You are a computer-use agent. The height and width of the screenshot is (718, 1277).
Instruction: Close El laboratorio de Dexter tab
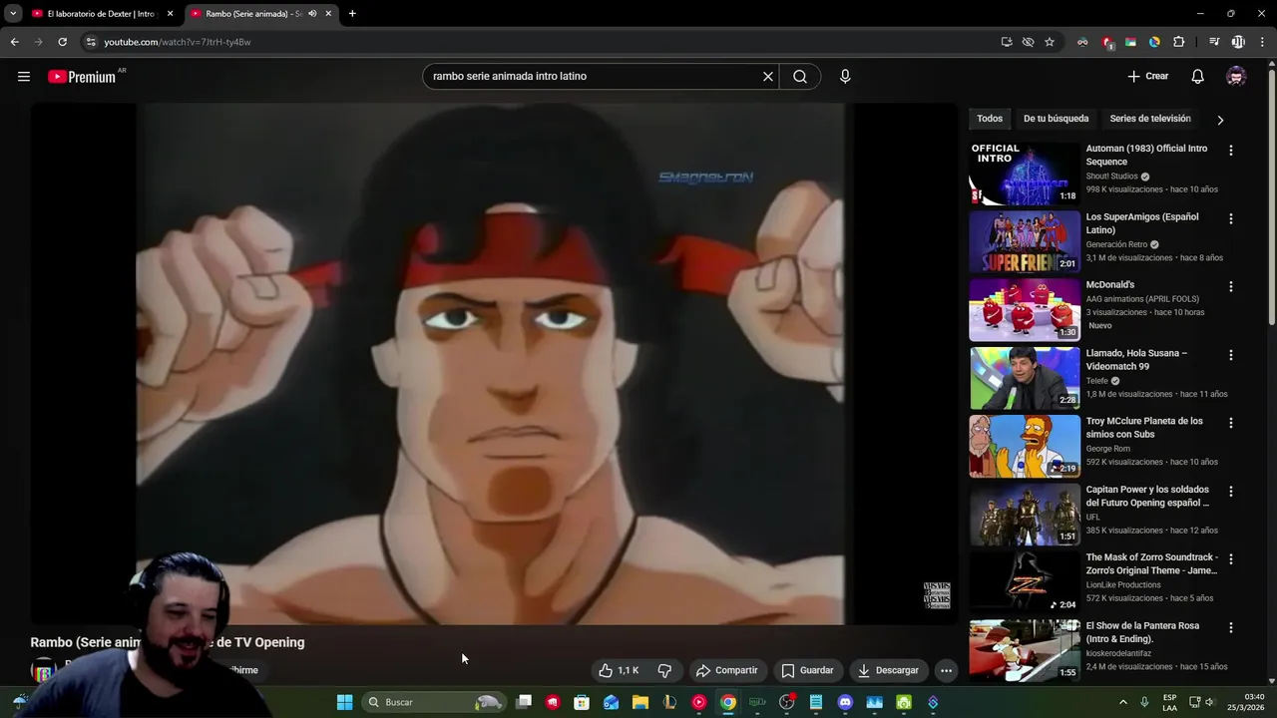click(x=170, y=14)
